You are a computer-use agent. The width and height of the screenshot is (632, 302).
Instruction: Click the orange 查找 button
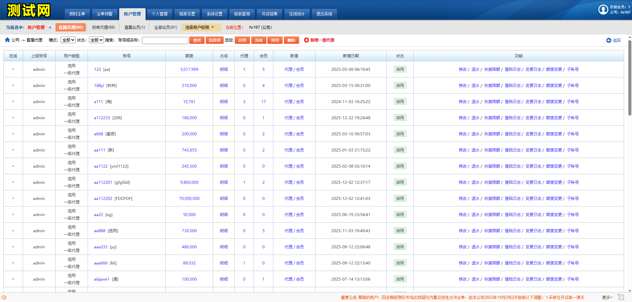197,40
